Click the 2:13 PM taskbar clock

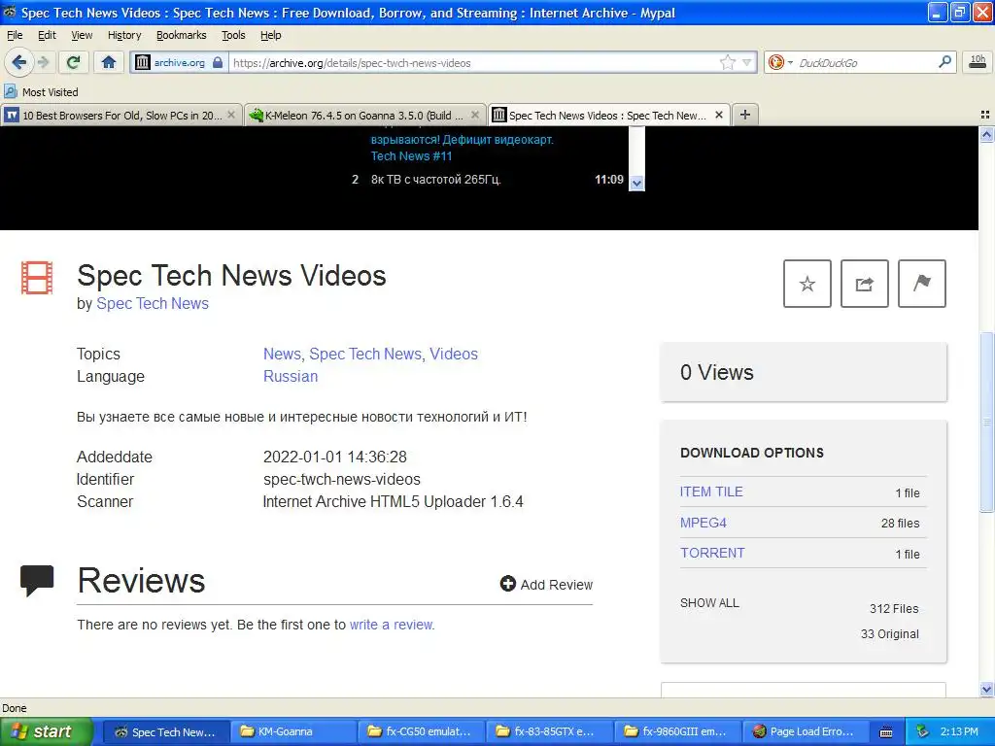(959, 732)
